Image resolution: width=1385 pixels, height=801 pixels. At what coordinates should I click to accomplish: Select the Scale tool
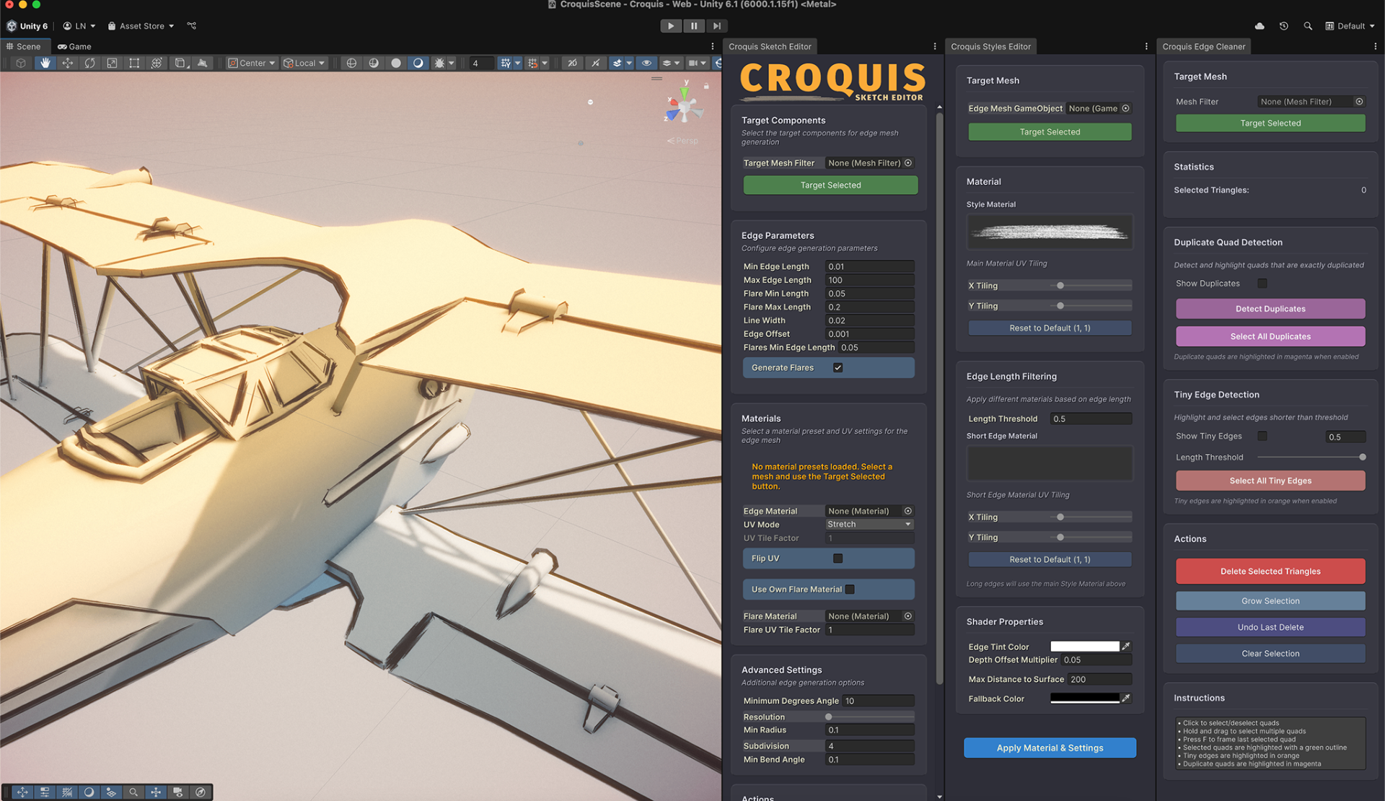112,64
